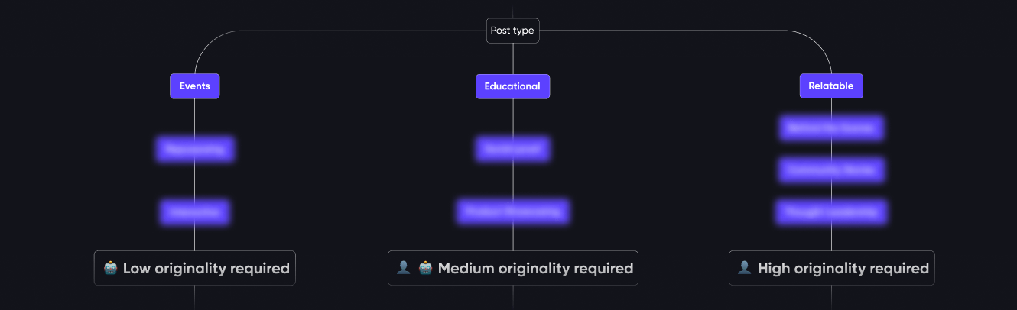Image resolution: width=1017 pixels, height=310 pixels.
Task: Select the upper blurred node under Educational
Action: (512, 149)
